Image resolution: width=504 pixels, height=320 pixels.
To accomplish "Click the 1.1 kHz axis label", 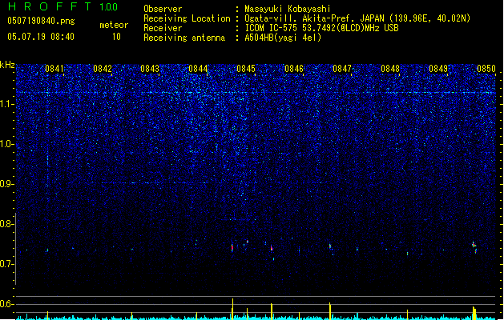I will click(x=6, y=104).
